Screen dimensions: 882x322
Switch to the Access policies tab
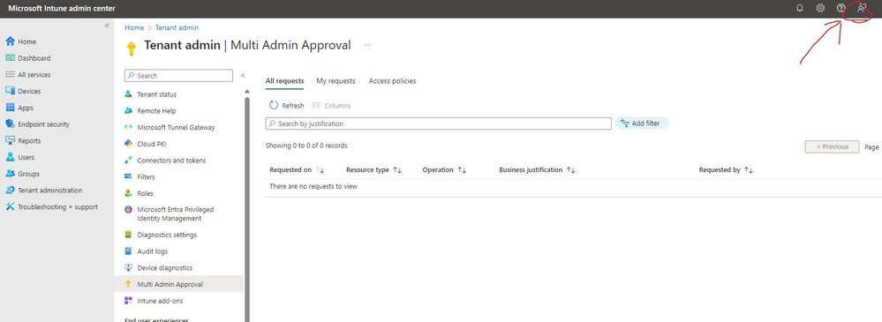393,81
